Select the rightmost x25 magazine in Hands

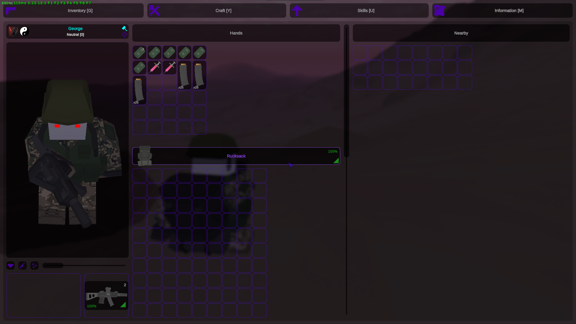pos(199,75)
